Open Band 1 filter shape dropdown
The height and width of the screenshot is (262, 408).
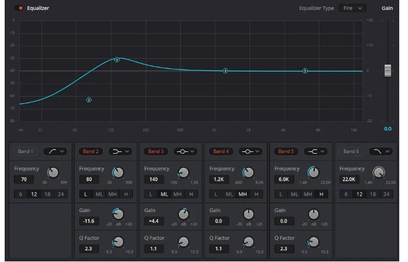click(55, 151)
